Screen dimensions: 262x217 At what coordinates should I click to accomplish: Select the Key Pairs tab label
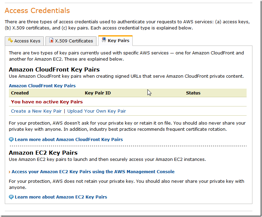click(118, 40)
